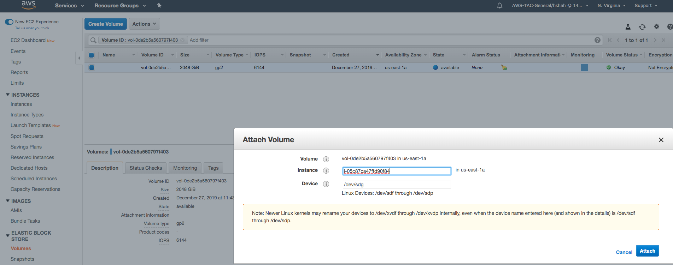Click the experiments flask icon
This screenshot has width=673, height=265.
[x=628, y=27]
